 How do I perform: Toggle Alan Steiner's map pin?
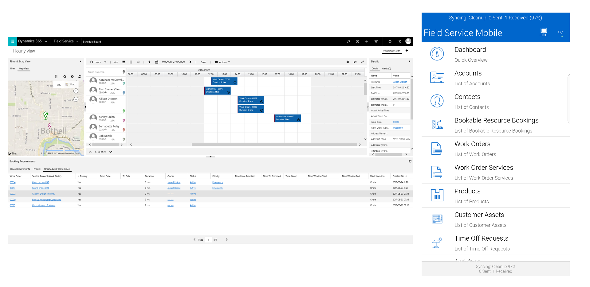pyautogui.click(x=124, y=93)
